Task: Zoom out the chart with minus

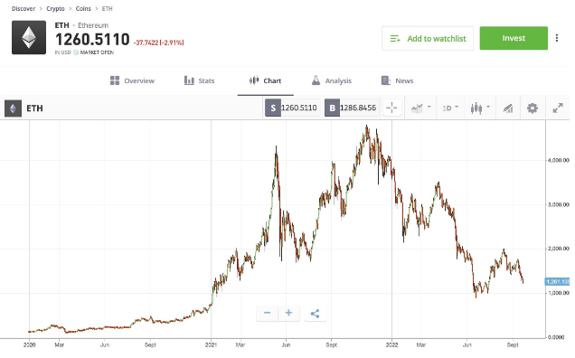Action: point(267,313)
